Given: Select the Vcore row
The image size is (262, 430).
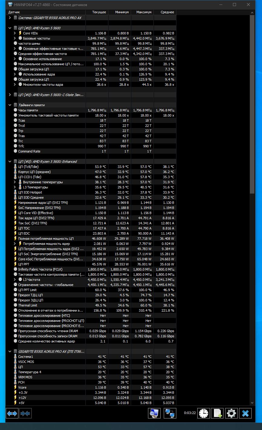Looking at the screenshot, I should [x=91, y=387].
